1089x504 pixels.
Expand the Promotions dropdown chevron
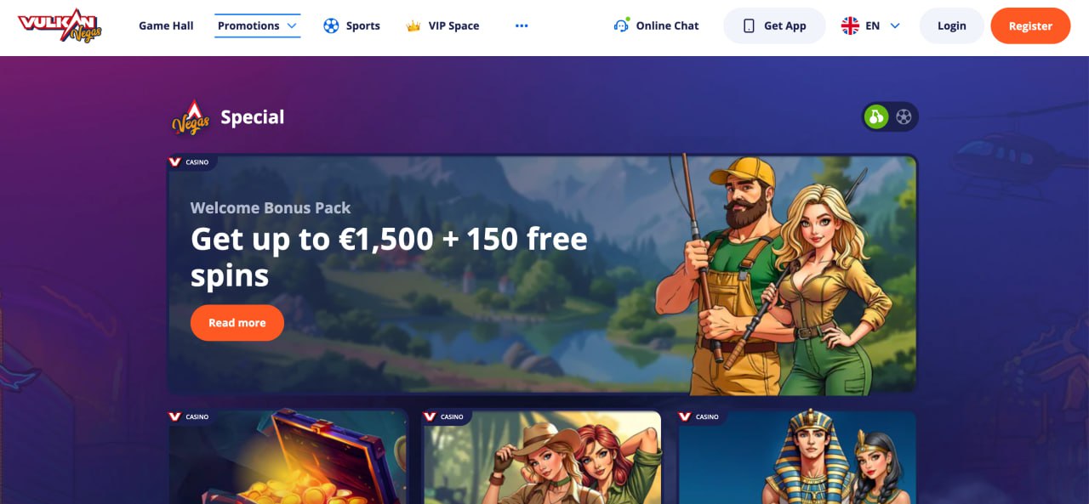coord(292,25)
